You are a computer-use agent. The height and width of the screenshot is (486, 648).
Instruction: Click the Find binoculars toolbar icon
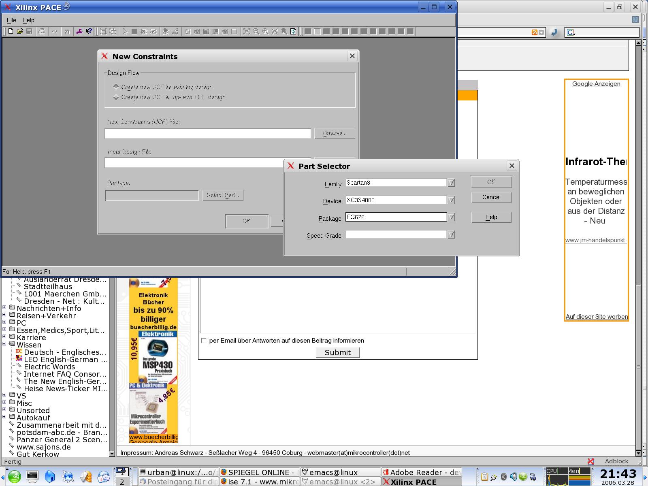pos(67,31)
